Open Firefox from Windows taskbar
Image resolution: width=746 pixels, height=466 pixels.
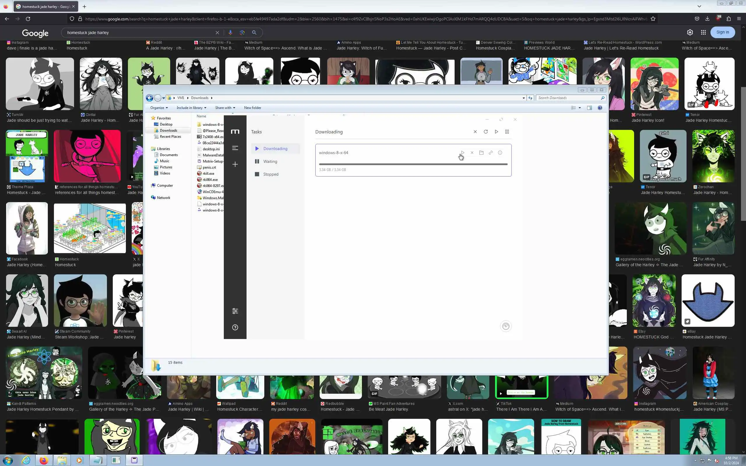click(x=44, y=460)
